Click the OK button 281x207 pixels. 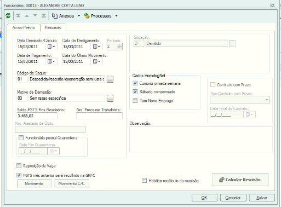[x=204, y=198]
